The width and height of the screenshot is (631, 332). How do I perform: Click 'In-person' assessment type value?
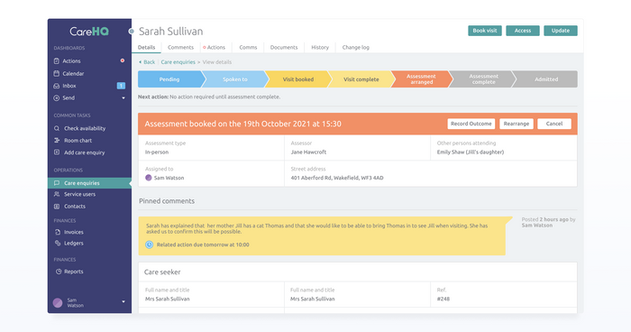(x=157, y=152)
